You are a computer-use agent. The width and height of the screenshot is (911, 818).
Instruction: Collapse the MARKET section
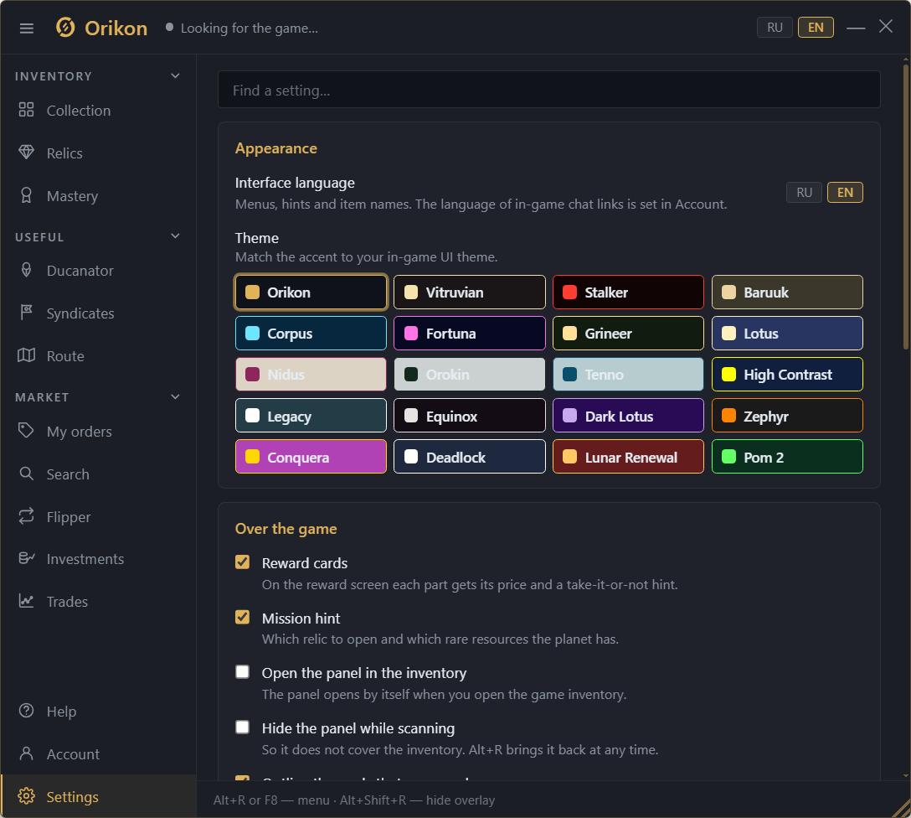tap(175, 396)
